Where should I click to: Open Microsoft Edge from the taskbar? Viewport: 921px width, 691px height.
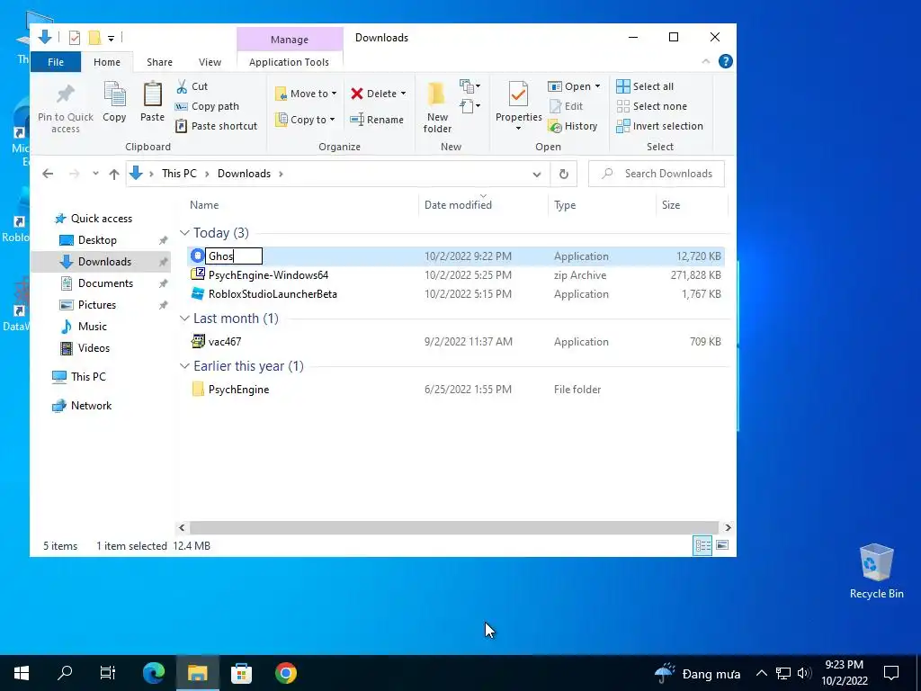click(x=154, y=673)
